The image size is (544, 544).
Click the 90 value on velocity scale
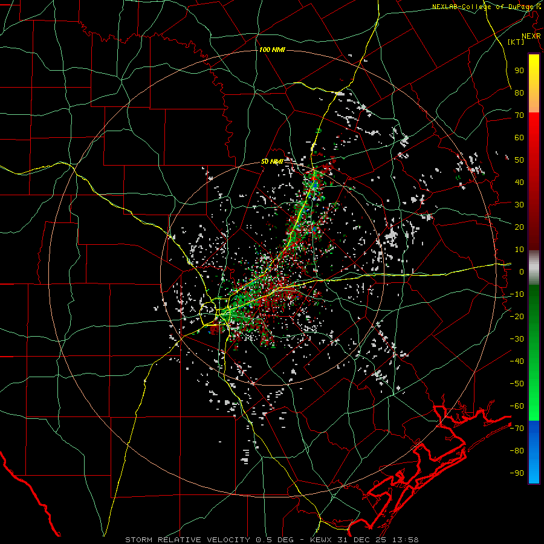pyautogui.click(x=519, y=71)
